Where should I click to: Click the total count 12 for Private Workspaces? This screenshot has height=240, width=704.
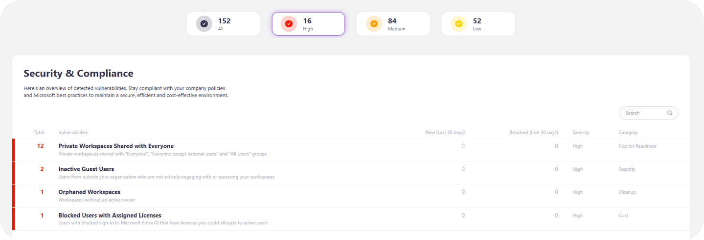coord(40,146)
